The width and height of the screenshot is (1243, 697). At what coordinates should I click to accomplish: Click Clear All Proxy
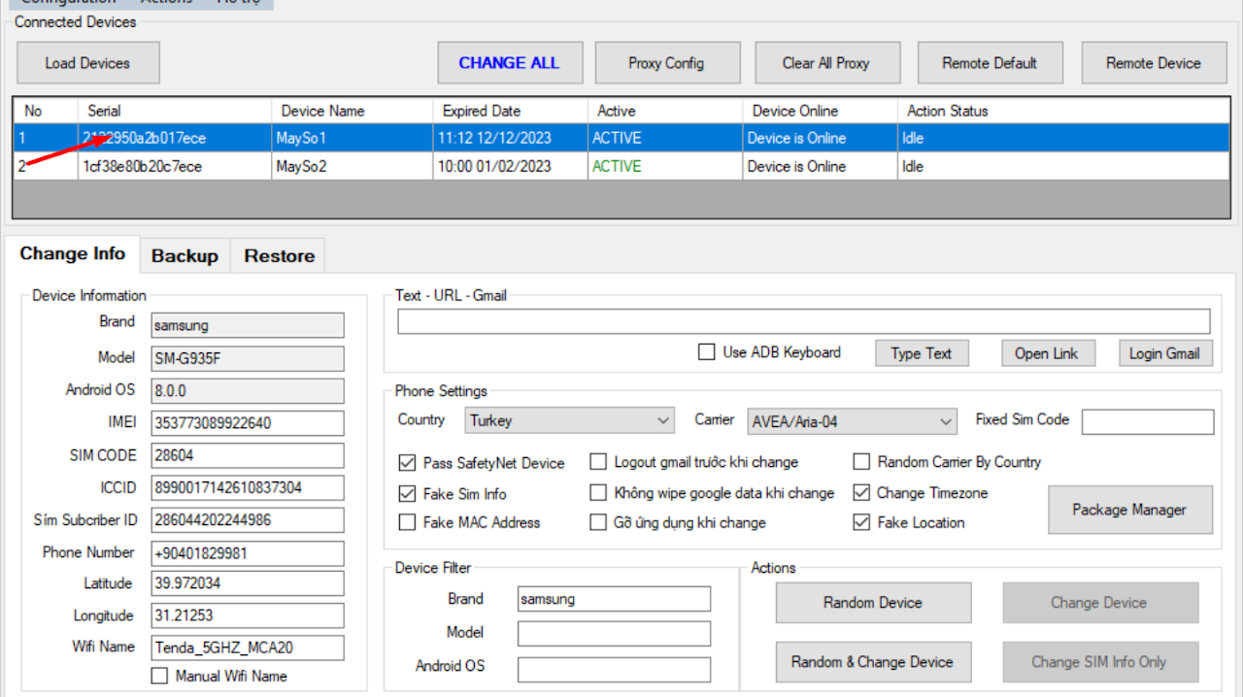pos(825,63)
